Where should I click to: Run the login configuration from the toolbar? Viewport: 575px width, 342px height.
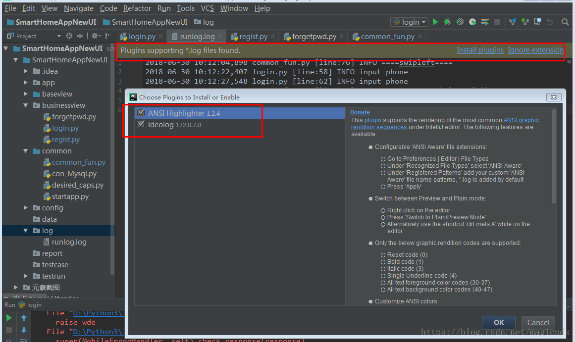pos(435,22)
